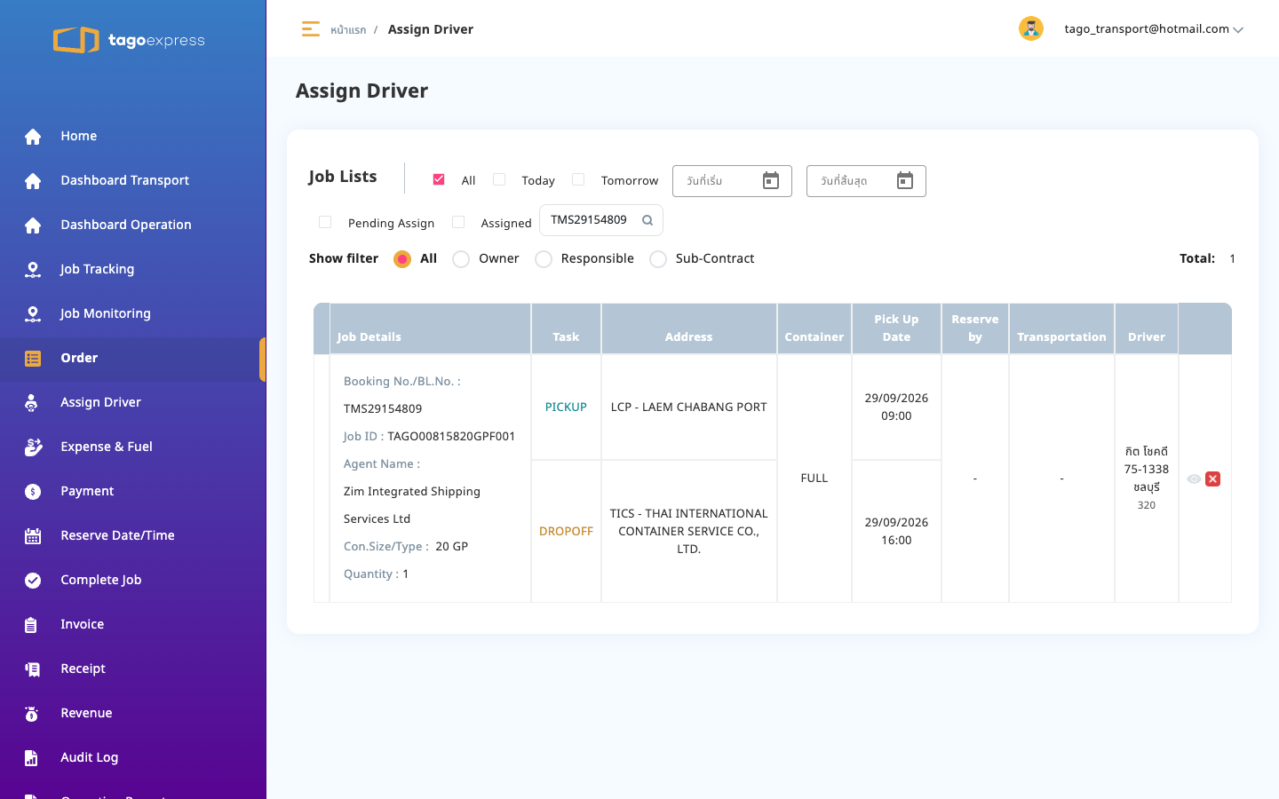Click the Job Tracking sidebar icon
Image resolution: width=1279 pixels, height=799 pixels.
[33, 269]
